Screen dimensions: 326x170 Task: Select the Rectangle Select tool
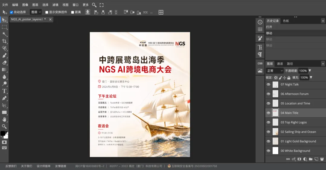coord(4,27)
